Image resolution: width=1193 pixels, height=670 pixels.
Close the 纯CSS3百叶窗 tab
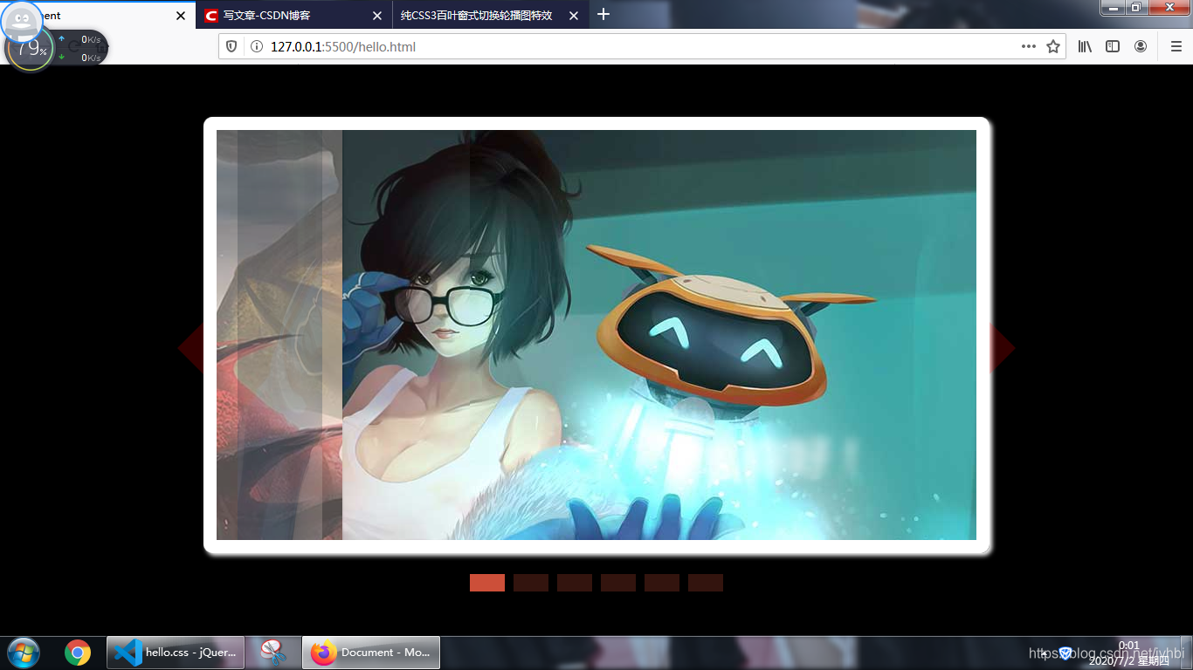tap(574, 16)
